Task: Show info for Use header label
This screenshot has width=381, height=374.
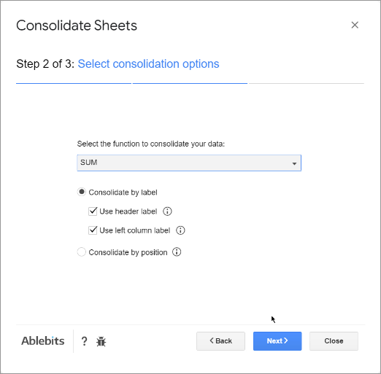Action: click(167, 211)
